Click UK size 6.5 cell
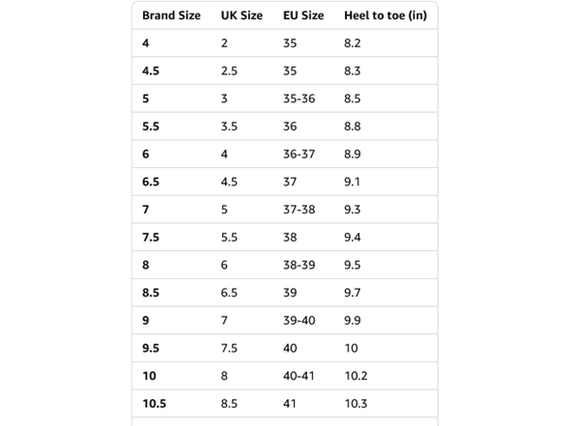 [x=229, y=293]
